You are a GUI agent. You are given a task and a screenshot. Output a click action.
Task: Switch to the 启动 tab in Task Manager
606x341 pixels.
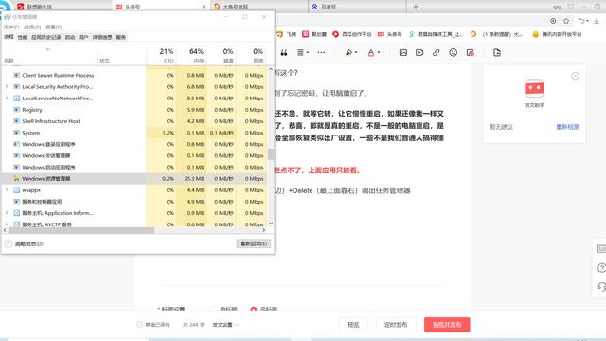(x=69, y=37)
